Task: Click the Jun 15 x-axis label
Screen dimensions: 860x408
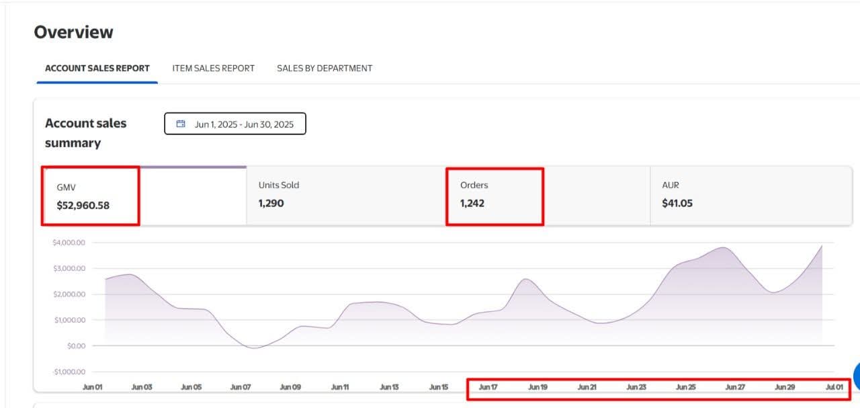Action: (x=439, y=387)
